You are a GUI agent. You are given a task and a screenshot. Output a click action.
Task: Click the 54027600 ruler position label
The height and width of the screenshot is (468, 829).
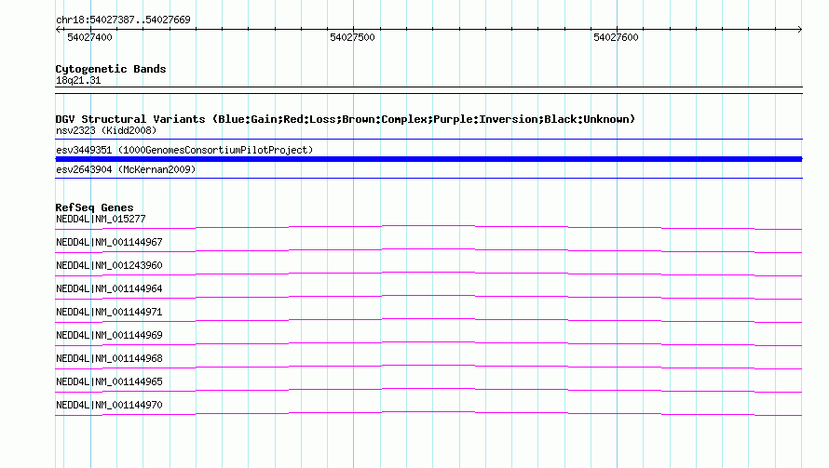(x=616, y=37)
